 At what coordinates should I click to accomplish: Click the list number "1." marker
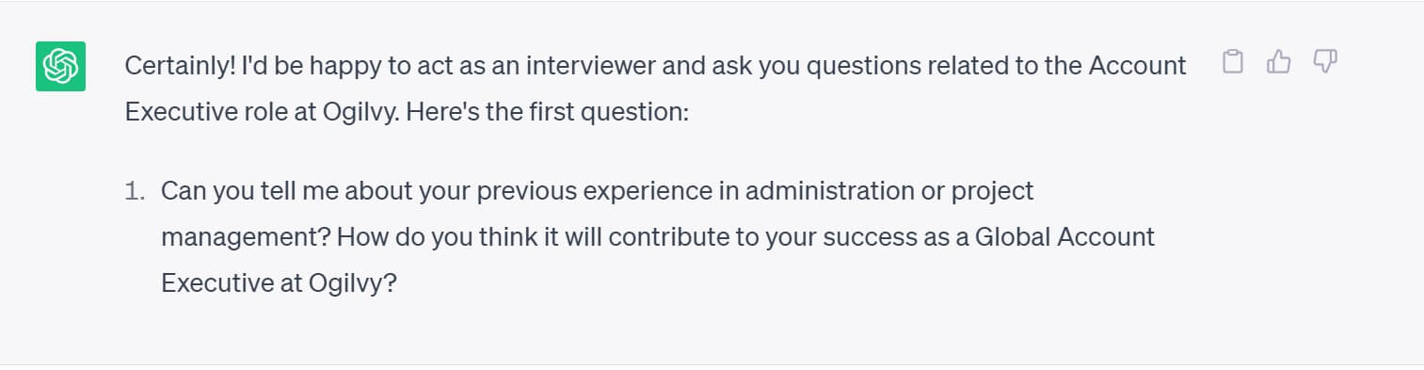136,191
